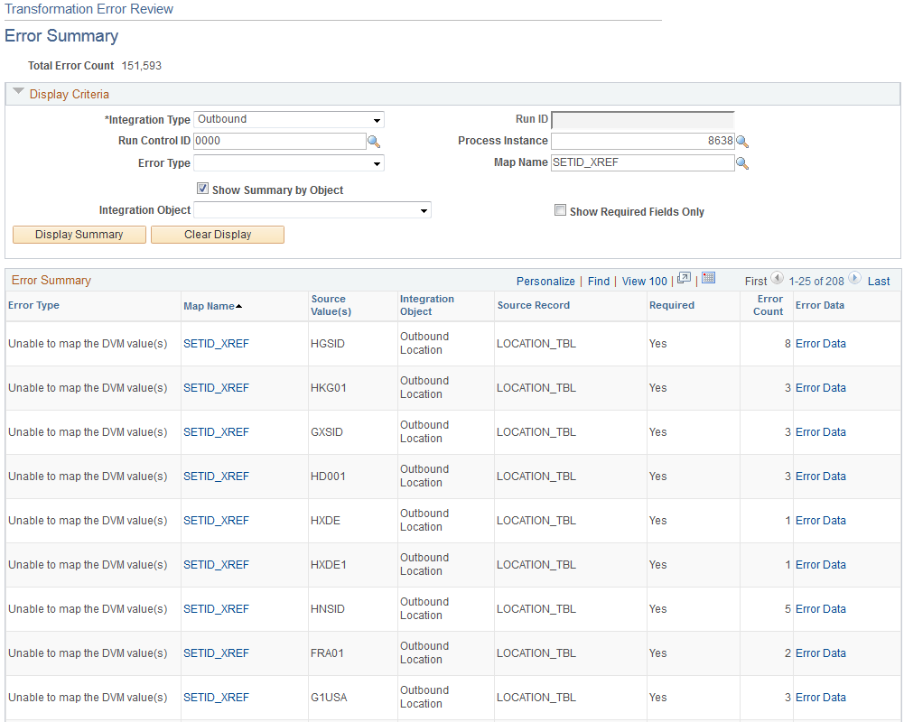Click the First label in grid navigation
The width and height of the screenshot is (904, 722).
(755, 282)
